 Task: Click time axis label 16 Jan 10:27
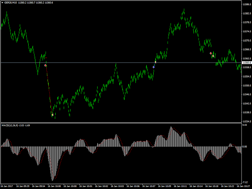tap(243, 186)
